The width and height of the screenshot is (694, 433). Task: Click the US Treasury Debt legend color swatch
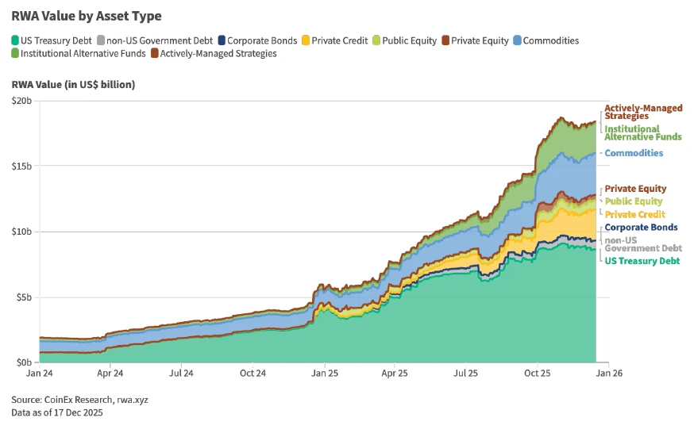[x=15, y=40]
